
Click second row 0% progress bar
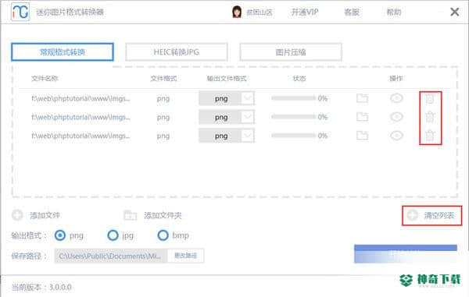294,117
